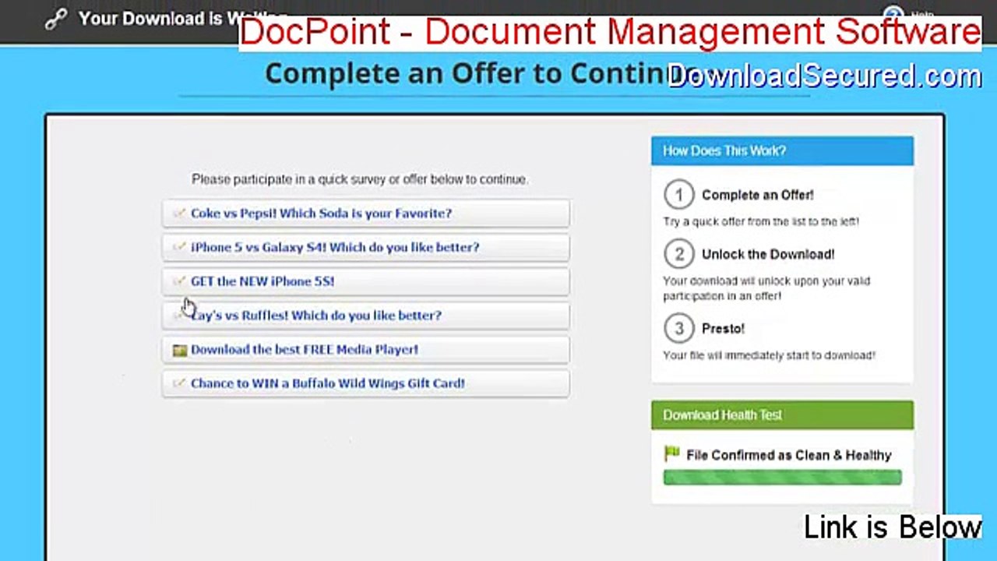This screenshot has width=997, height=561.
Task: Click the Presto! step title
Action: pos(723,329)
